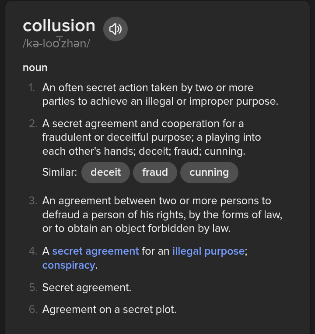This screenshot has height=334, width=315.
Task: Select the definition 'Agreement on a secret plot.'
Action: (109, 309)
